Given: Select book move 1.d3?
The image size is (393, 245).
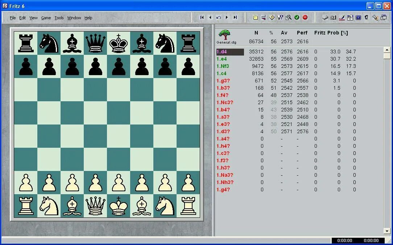Looking at the screenshot, I should [223, 132].
